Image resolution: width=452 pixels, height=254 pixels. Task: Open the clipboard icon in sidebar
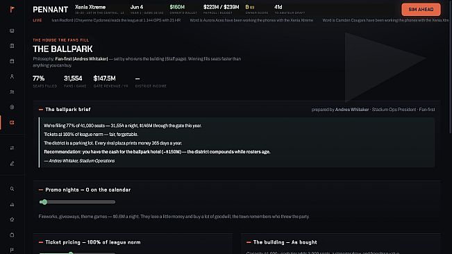pyautogui.click(x=12, y=46)
